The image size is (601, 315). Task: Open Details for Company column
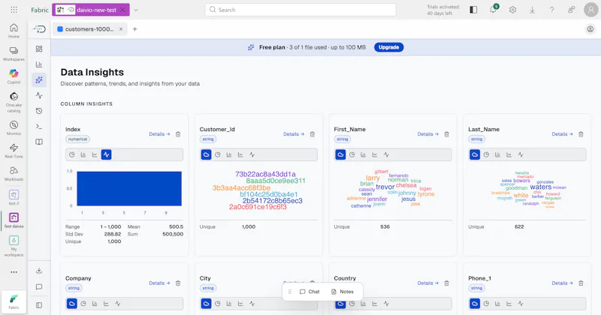(159, 283)
